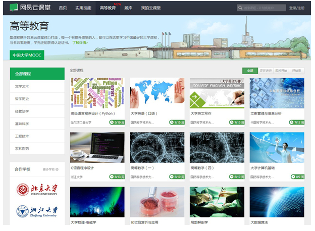Open the College English Writing thumbnail
This screenshot has width=315, height=231.
pyautogui.click(x=217, y=93)
